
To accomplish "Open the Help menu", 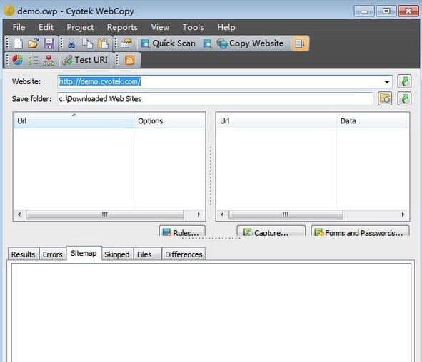I will point(226,27).
